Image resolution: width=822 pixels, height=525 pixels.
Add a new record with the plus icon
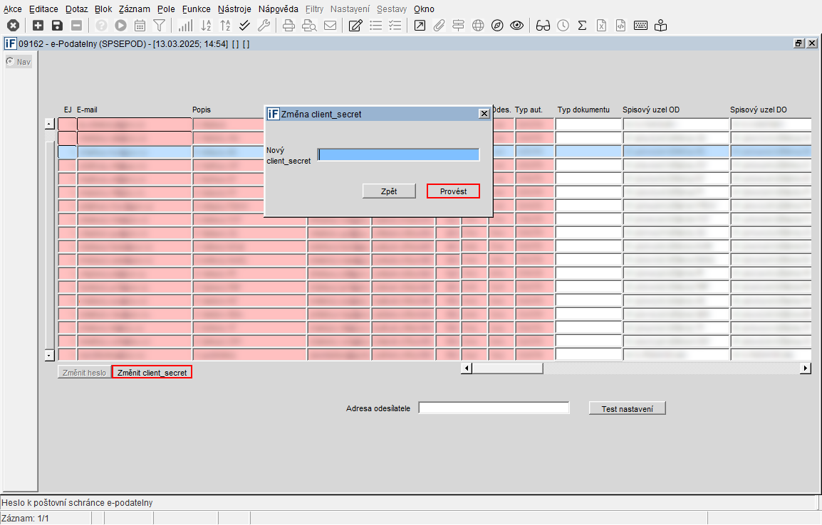click(38, 25)
